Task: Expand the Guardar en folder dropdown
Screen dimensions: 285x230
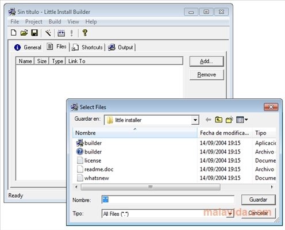Action: [x=195, y=120]
